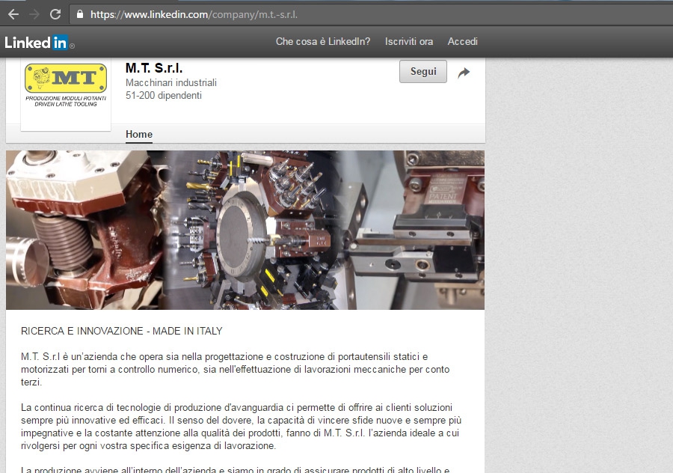Click the padlock icon in address bar
This screenshot has height=473, width=673.
pyautogui.click(x=80, y=14)
